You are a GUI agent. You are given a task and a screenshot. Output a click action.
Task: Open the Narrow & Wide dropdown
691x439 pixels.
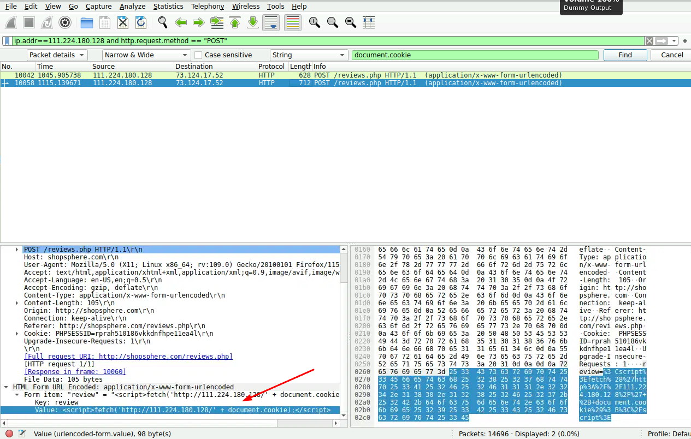tap(146, 55)
